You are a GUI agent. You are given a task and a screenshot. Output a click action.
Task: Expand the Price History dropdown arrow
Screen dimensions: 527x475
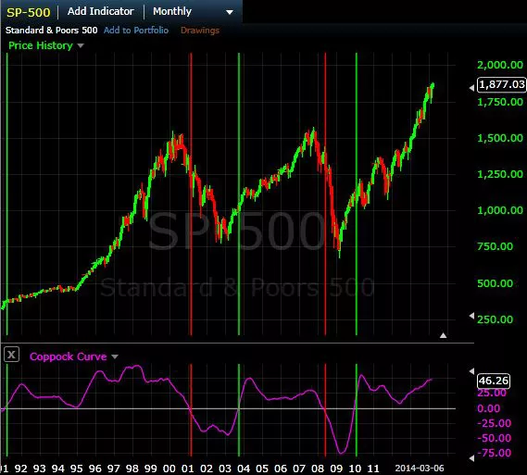click(x=81, y=45)
